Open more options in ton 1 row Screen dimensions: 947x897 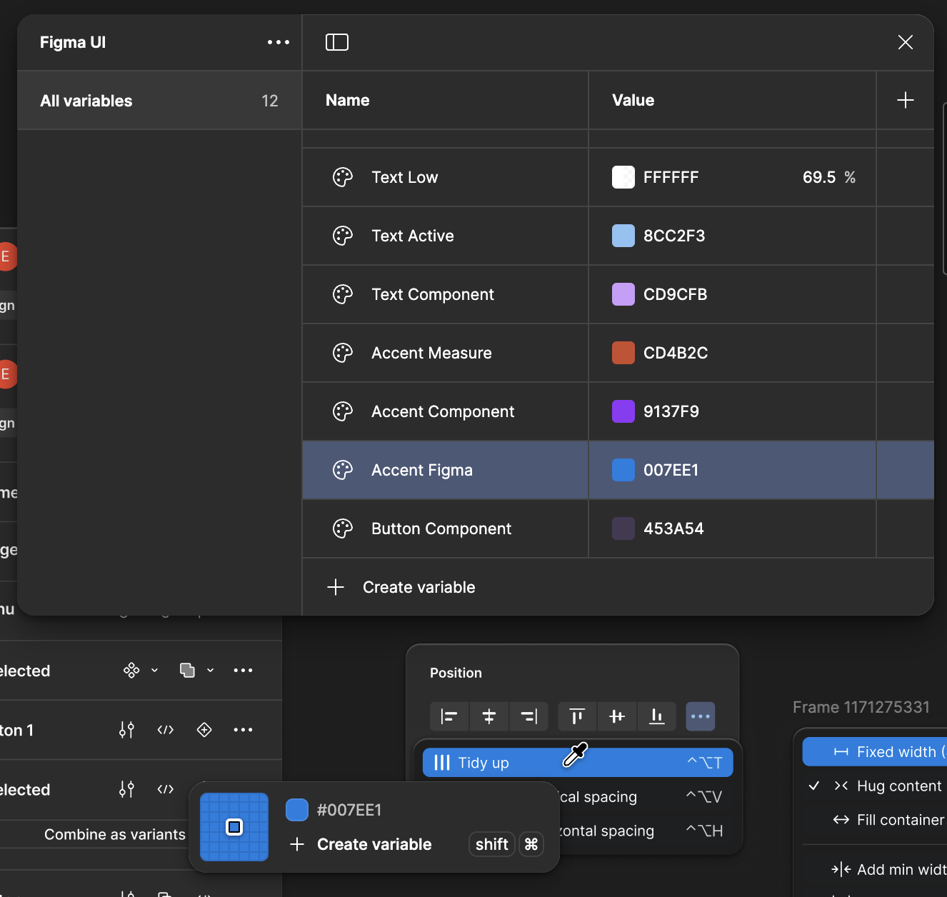click(x=243, y=730)
